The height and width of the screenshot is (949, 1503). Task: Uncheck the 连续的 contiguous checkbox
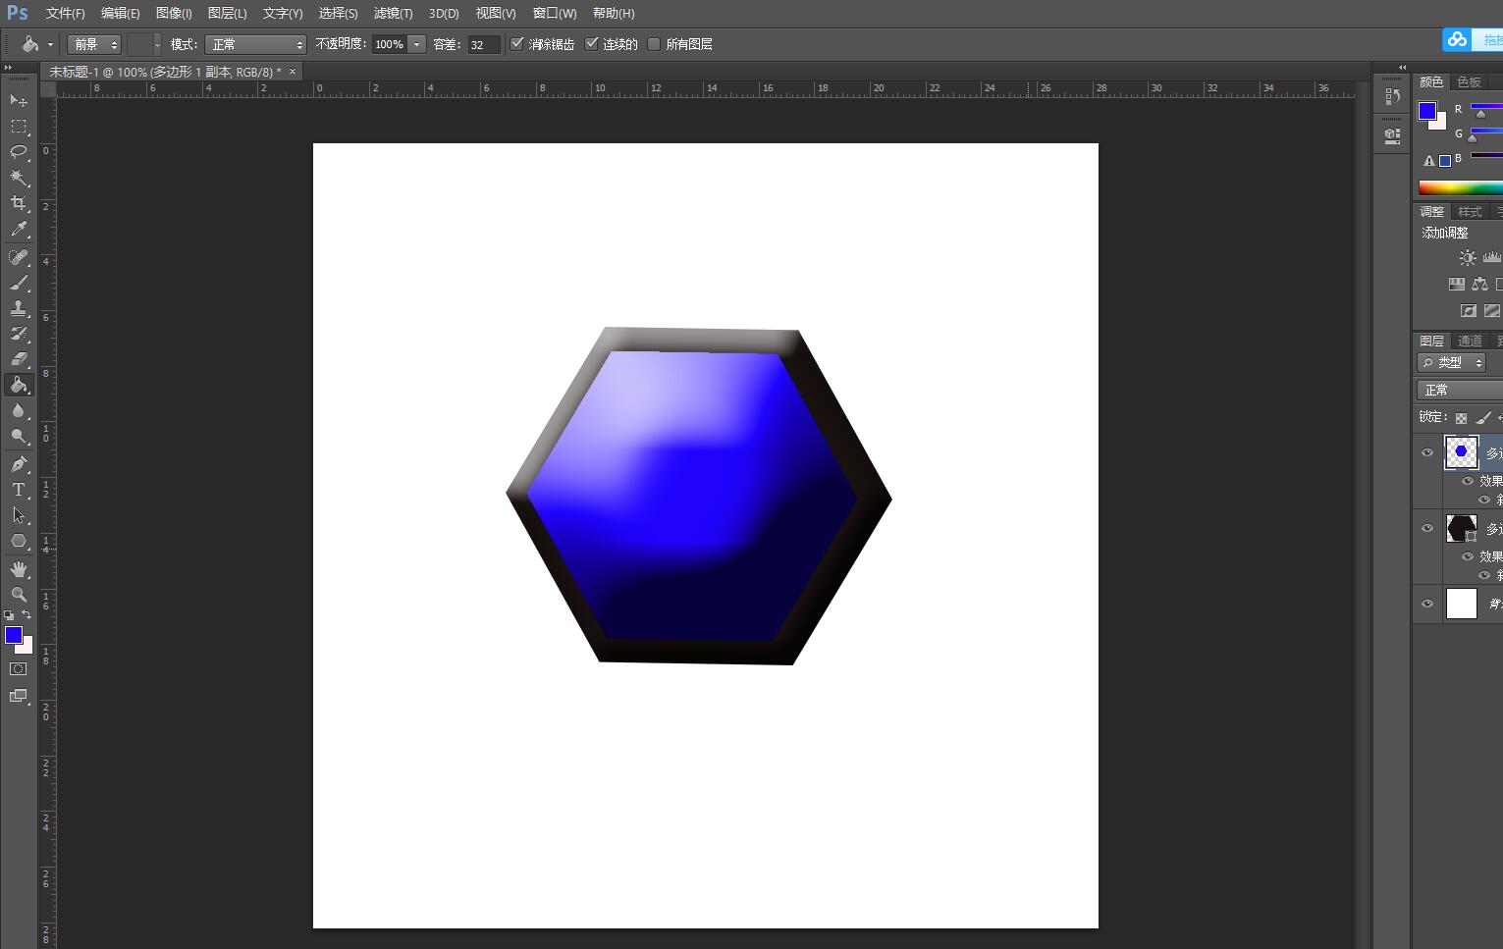pyautogui.click(x=591, y=44)
